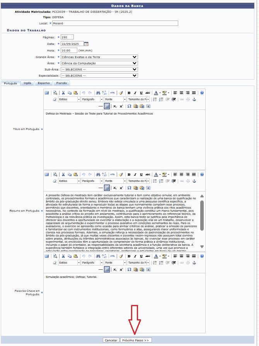This screenshot has width=259, height=346.
Task: Switch to the Inglês tab
Action: (27, 83)
